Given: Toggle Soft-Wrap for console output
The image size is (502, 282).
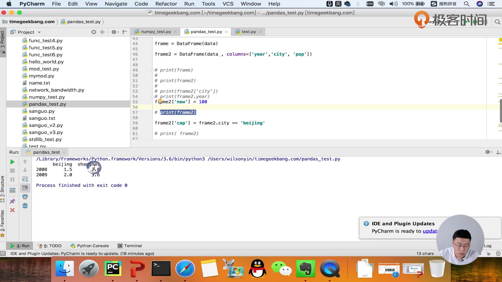Looking at the screenshot, I should point(25,179).
